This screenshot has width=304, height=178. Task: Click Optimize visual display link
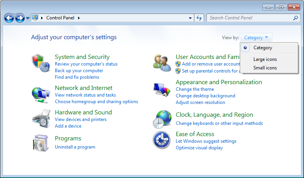pos(199,148)
